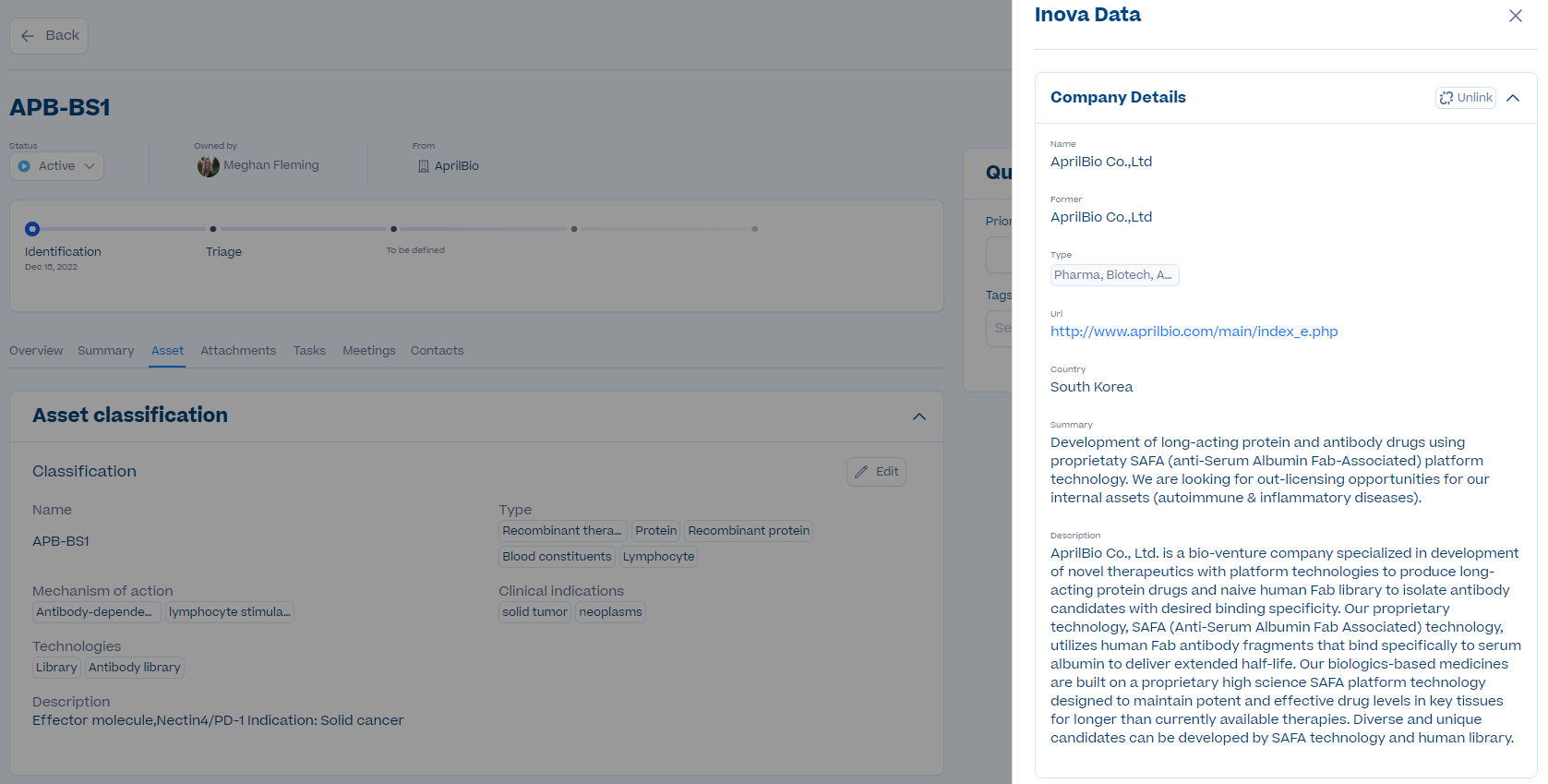Select the last pipeline stage dot
The width and height of the screenshot is (1548, 784).
pos(755,229)
